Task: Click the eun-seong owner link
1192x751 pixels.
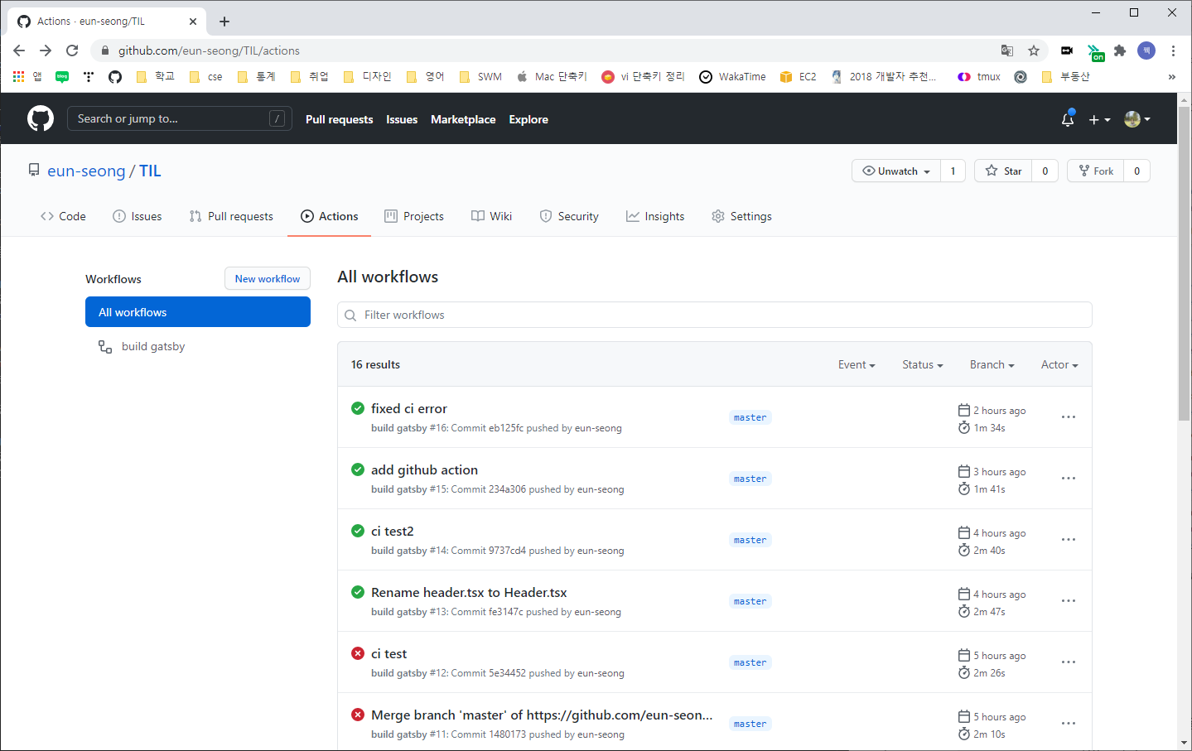Action: 86,171
